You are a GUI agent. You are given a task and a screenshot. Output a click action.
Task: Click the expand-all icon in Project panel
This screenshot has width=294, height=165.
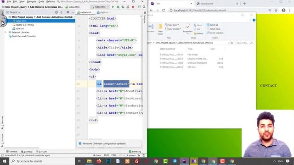(x=61, y=12)
